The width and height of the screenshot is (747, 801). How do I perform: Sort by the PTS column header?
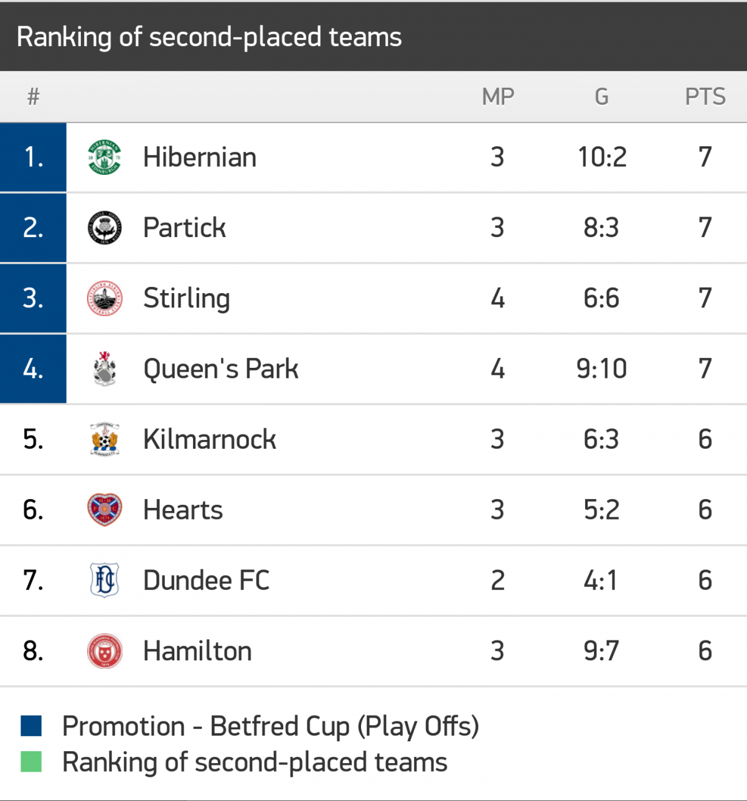[705, 97]
